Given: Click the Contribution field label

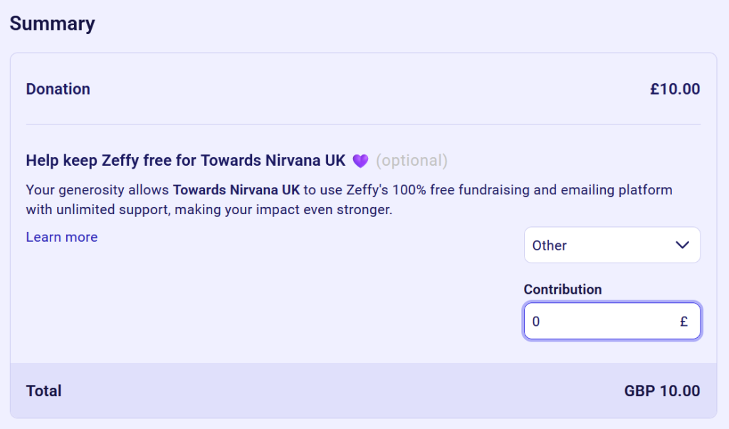Looking at the screenshot, I should click(562, 290).
